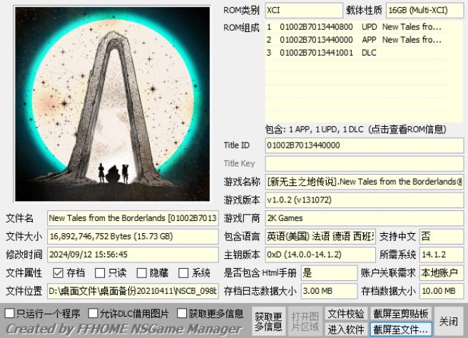The image size is (468, 338).
Task: Click the 文件名 file name field
Action: coord(133,218)
